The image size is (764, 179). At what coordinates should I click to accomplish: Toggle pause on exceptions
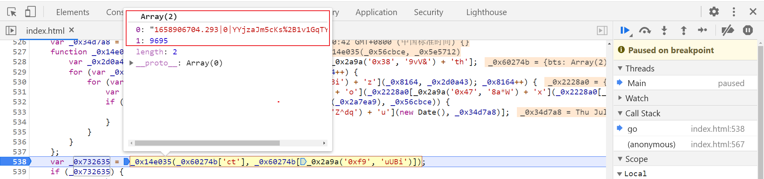click(x=748, y=31)
